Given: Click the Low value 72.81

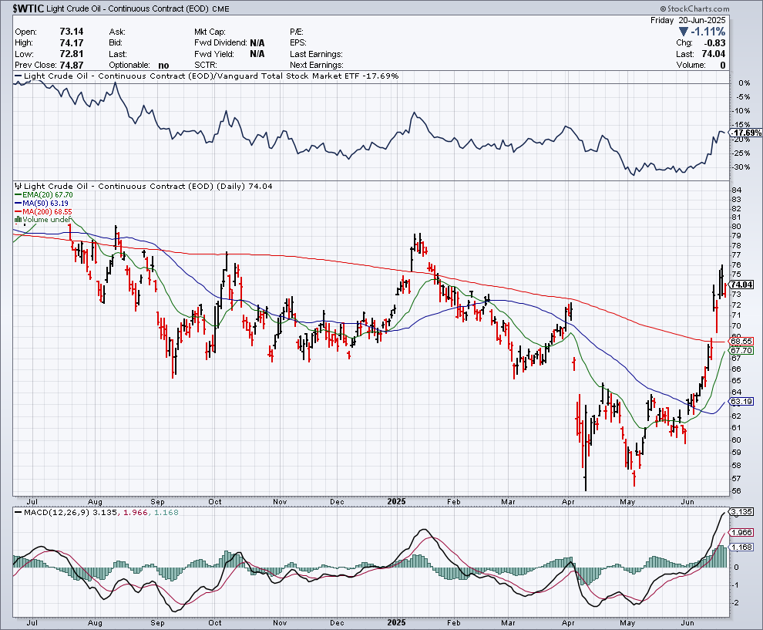Looking at the screenshot, I should [x=72, y=54].
